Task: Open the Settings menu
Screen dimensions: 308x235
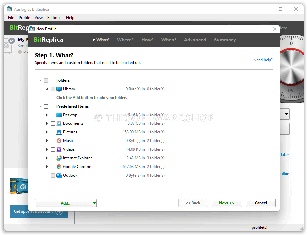Action: click(x=54, y=18)
